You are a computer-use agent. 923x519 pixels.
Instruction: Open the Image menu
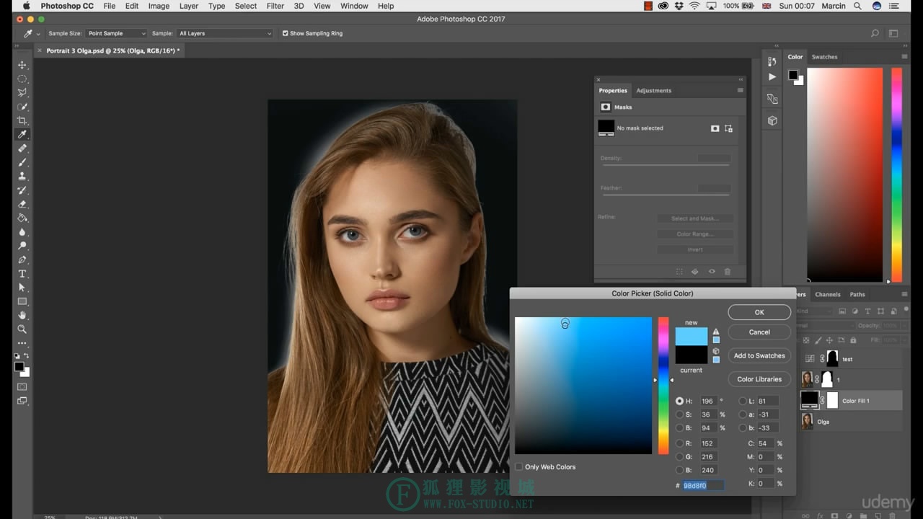tap(159, 6)
